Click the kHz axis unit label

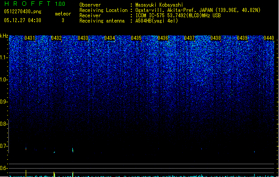[4, 36]
